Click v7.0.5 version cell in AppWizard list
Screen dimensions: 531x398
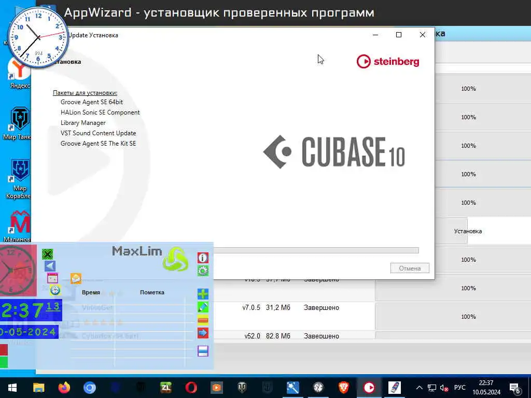click(x=251, y=308)
